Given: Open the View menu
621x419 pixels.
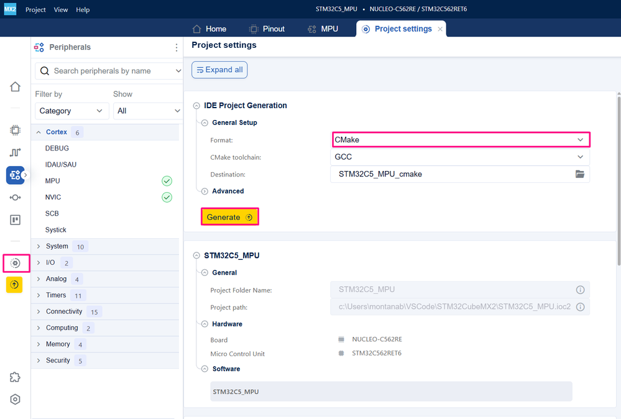Looking at the screenshot, I should (60, 9).
